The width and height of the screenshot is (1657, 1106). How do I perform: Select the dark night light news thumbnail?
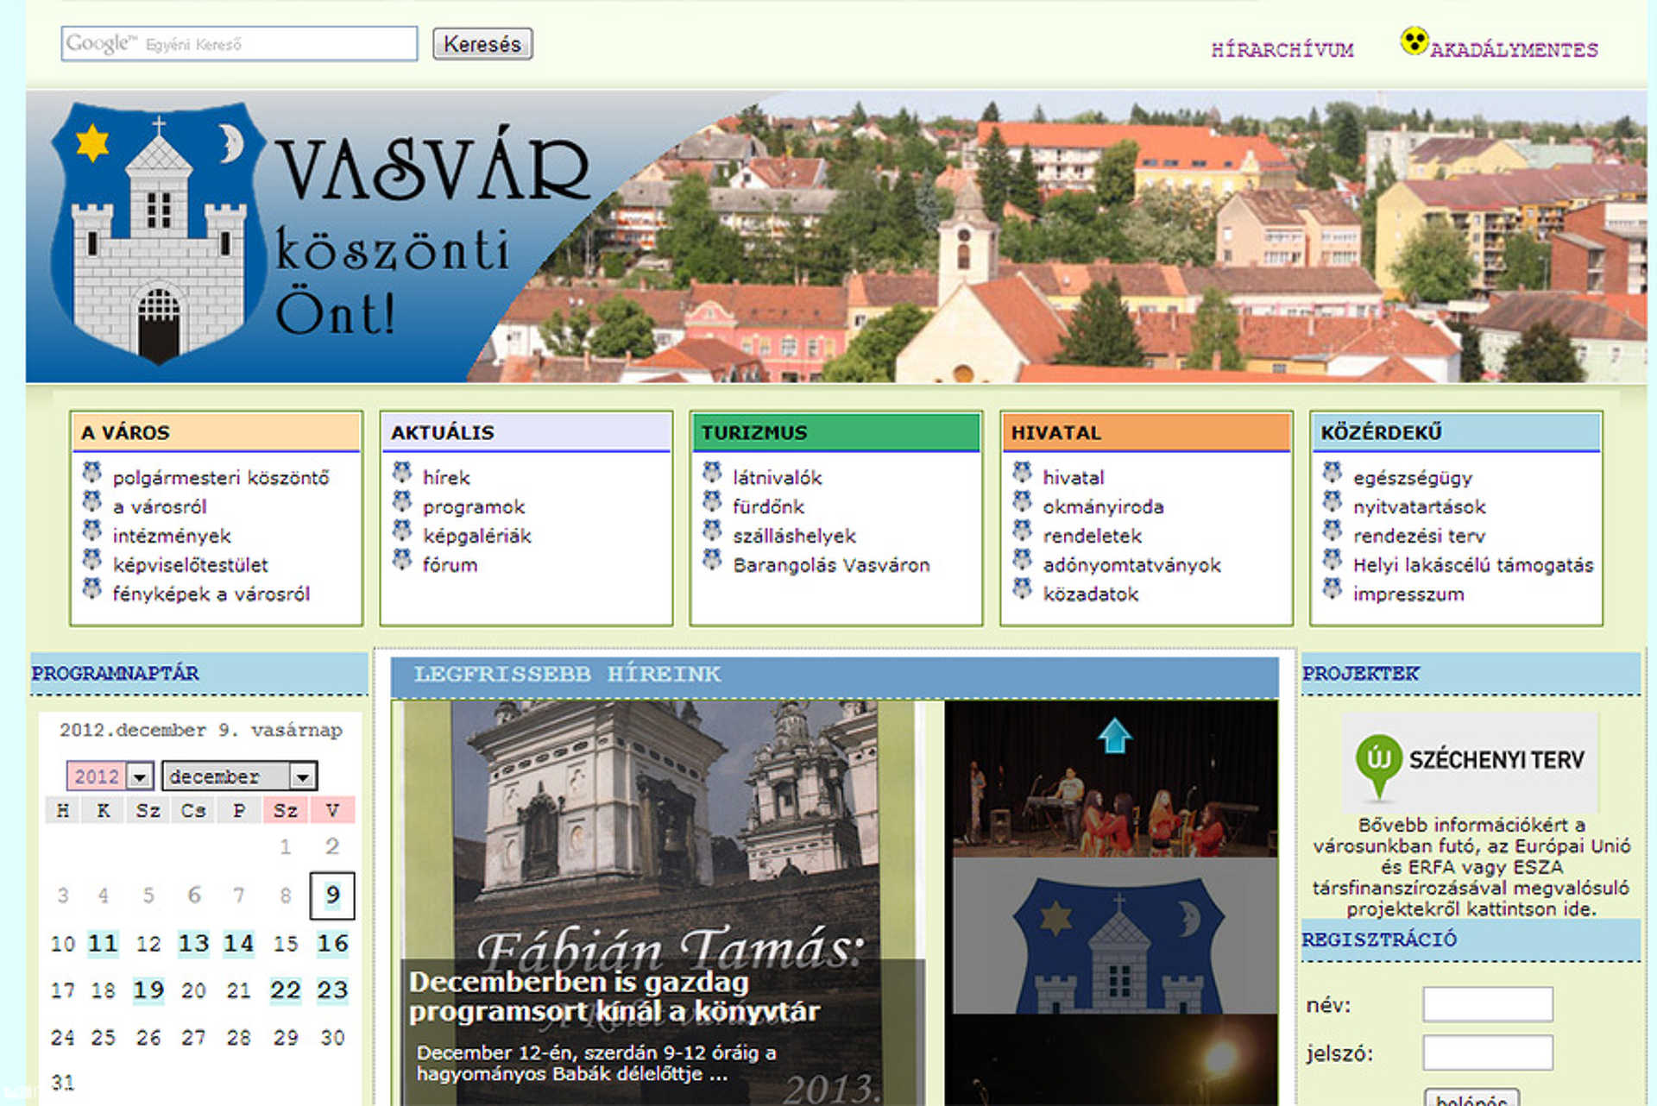[x=1114, y=1060]
